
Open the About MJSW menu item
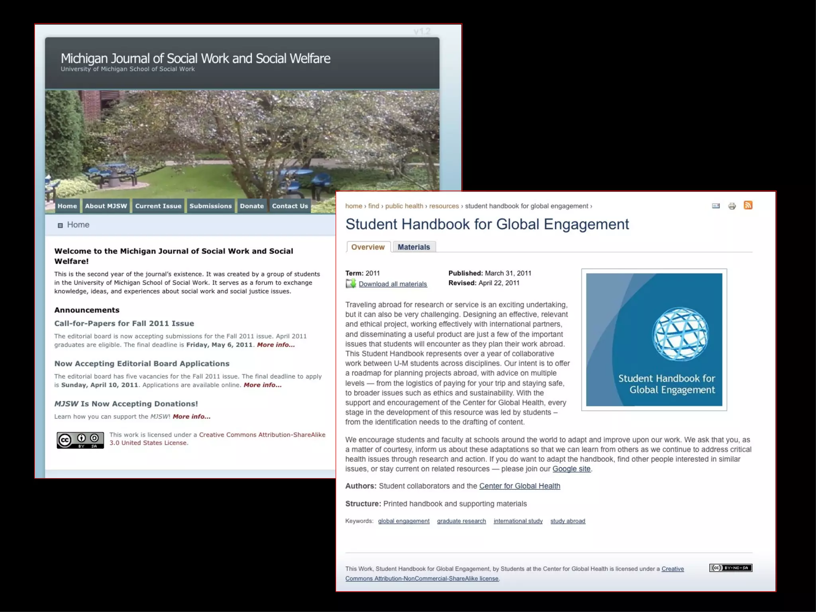coord(106,206)
